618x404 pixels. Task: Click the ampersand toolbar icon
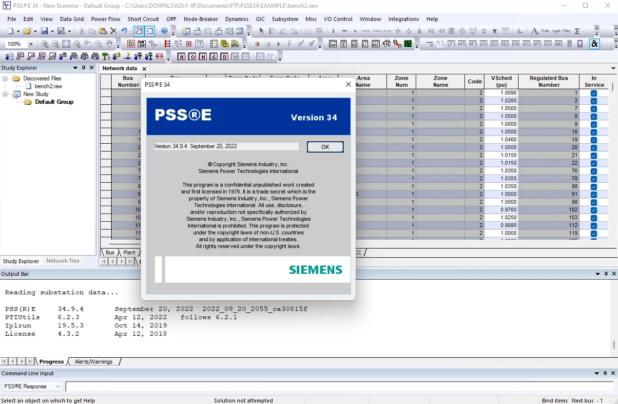[594, 44]
